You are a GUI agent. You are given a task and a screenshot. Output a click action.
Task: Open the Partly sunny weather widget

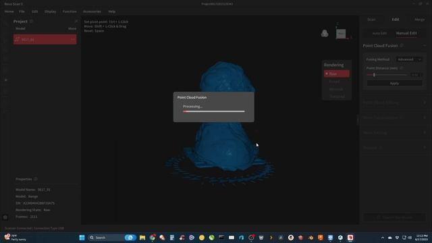coord(15,238)
